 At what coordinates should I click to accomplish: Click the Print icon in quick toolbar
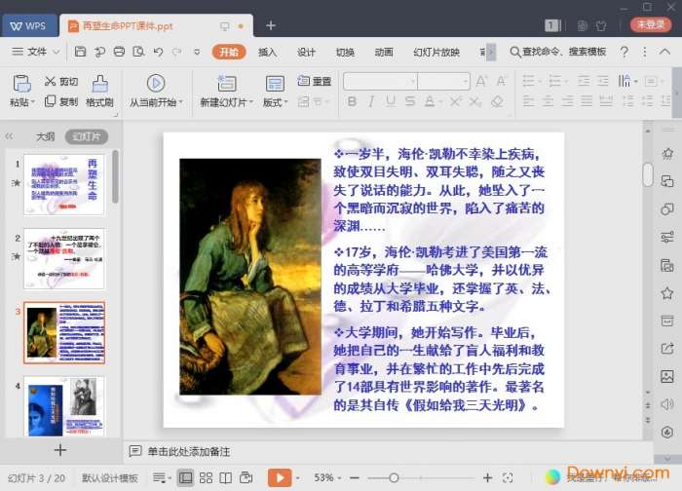click(119, 52)
